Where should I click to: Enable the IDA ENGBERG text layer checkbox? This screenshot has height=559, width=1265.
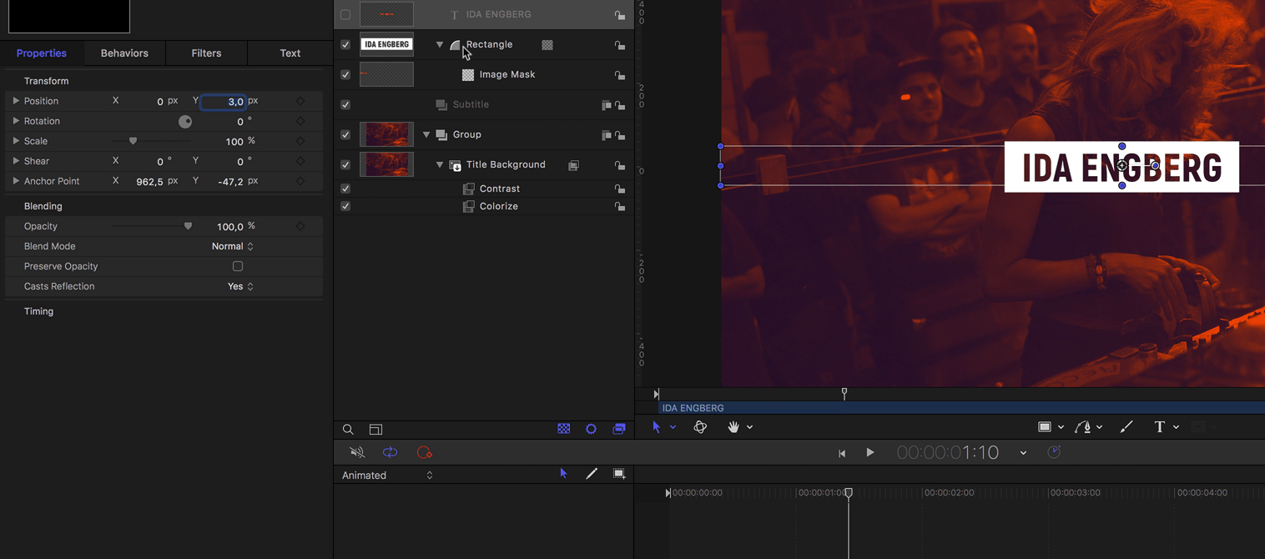(345, 14)
